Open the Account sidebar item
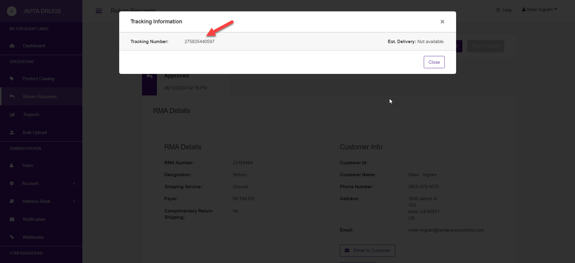This screenshot has height=263, width=575. coord(41,183)
